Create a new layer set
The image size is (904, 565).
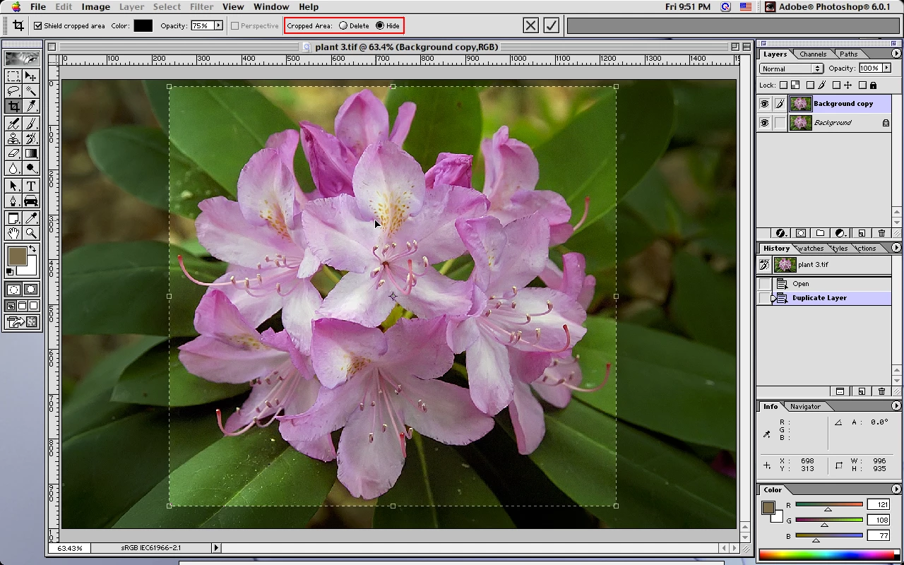[821, 233]
